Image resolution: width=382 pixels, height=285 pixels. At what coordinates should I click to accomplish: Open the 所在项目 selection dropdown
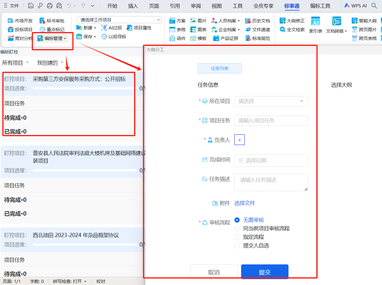coord(271,101)
